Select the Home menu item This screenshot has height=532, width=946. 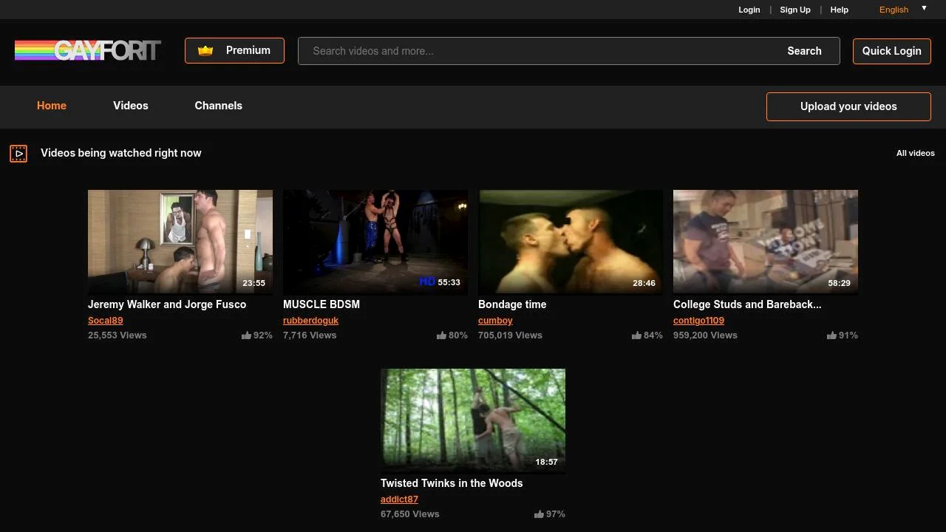click(x=51, y=106)
